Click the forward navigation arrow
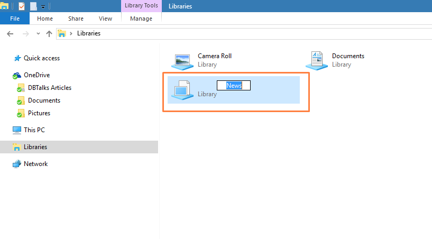The height and width of the screenshot is (239, 432). [25, 34]
